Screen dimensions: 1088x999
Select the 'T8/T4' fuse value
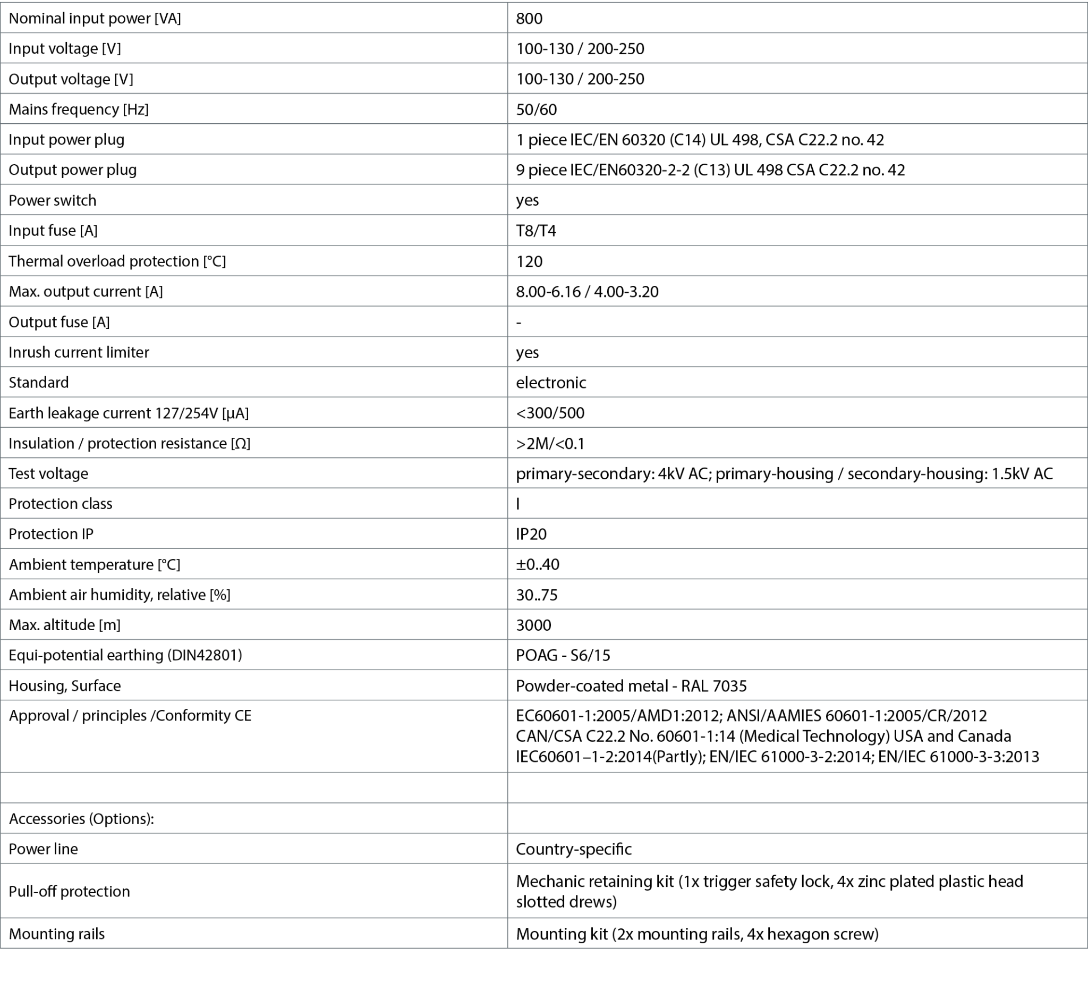[x=536, y=230]
